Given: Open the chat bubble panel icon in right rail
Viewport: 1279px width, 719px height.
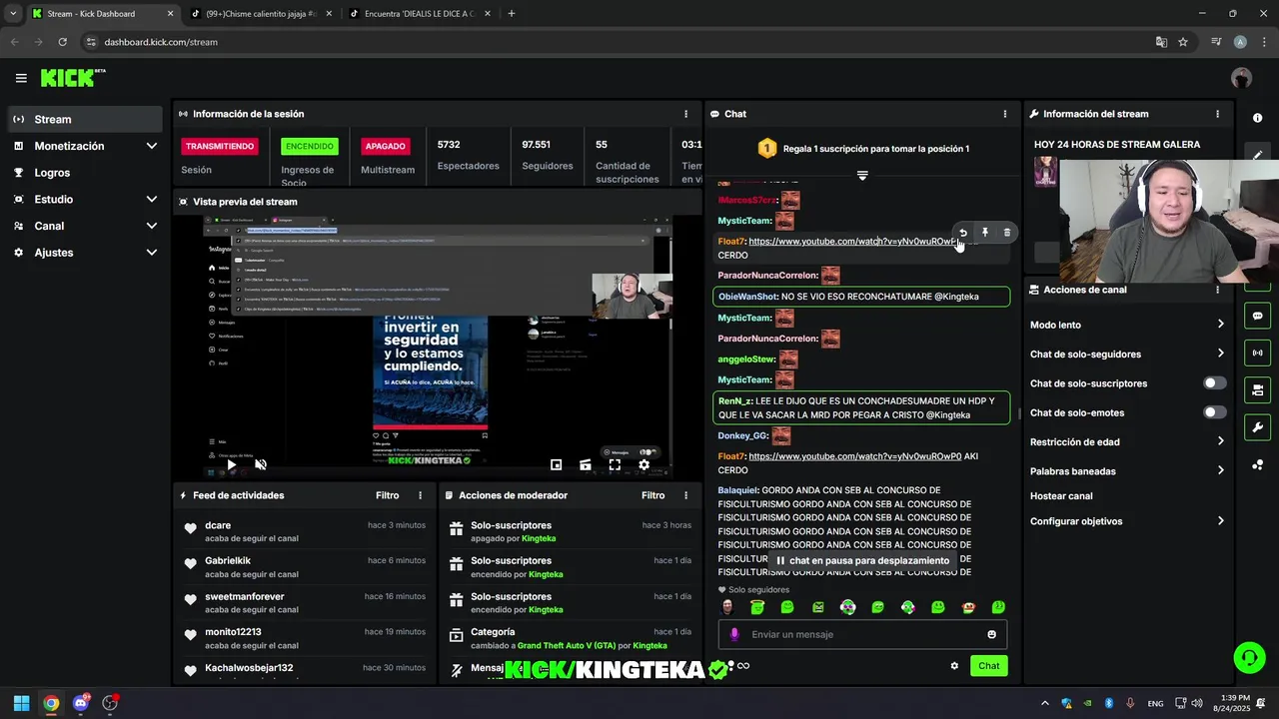Looking at the screenshot, I should click(1257, 316).
